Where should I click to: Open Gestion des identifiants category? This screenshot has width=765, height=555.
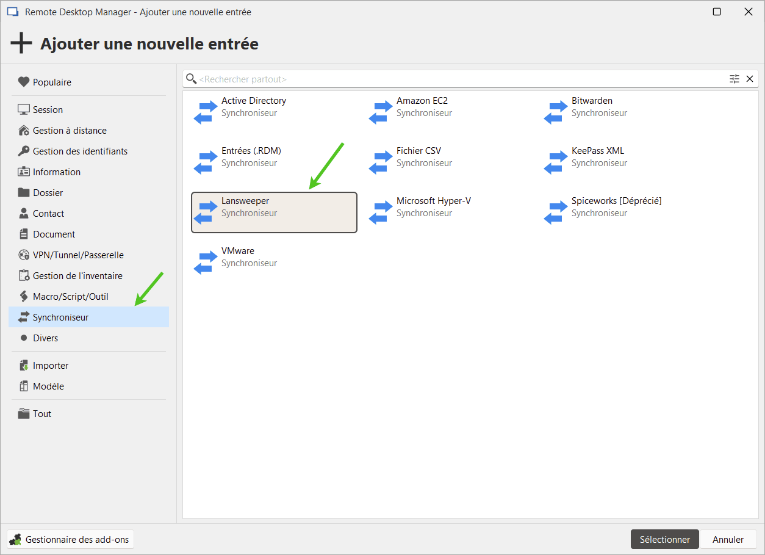pyautogui.click(x=80, y=151)
